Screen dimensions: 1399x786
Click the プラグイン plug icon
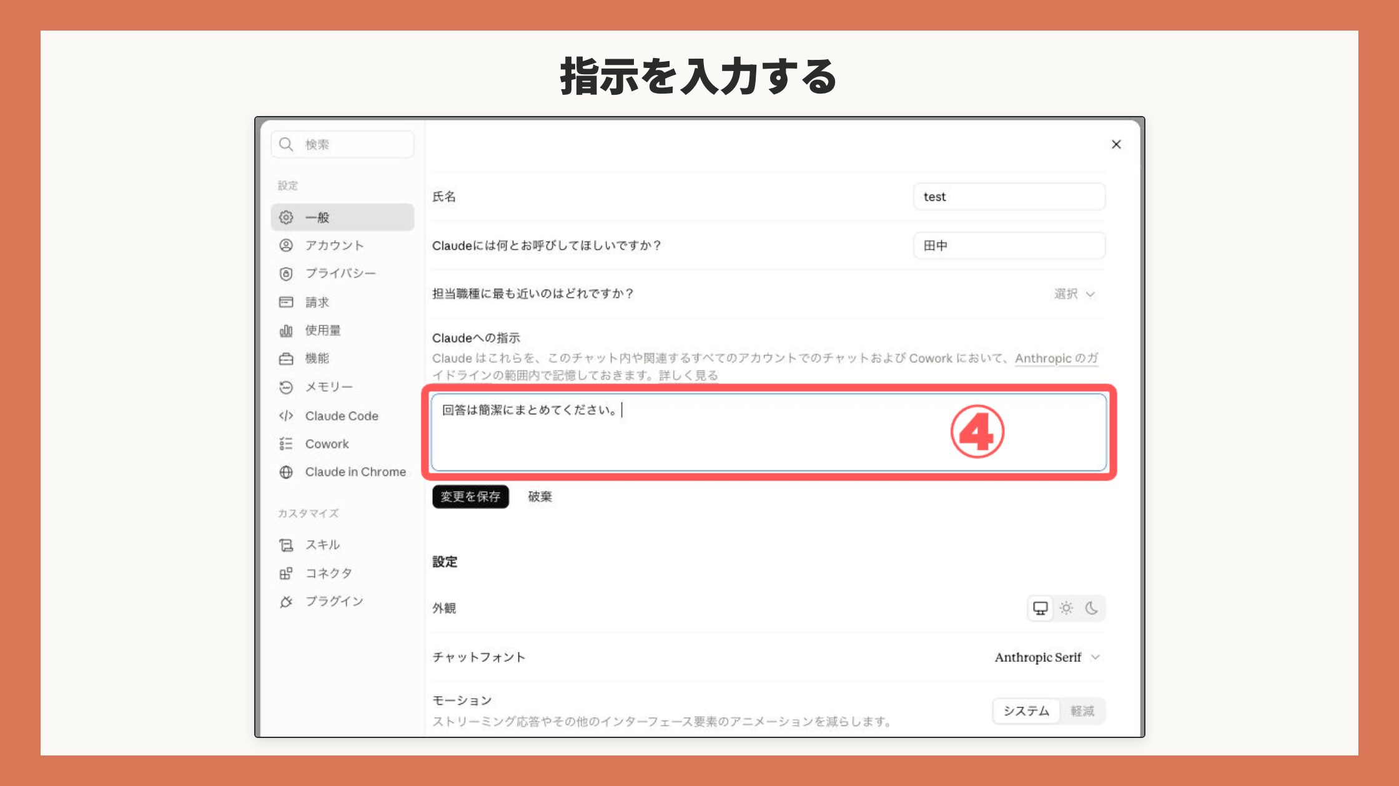click(286, 601)
